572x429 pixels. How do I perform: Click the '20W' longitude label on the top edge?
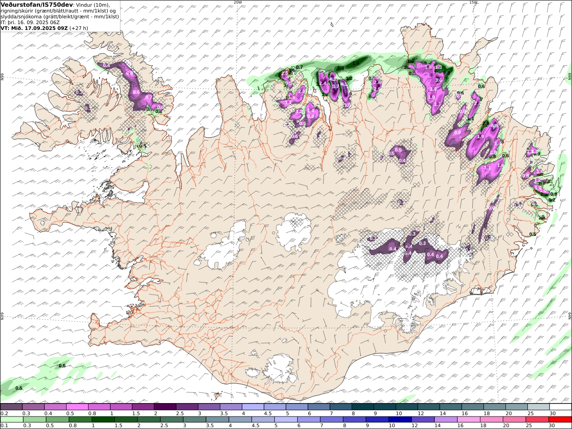click(x=238, y=2)
